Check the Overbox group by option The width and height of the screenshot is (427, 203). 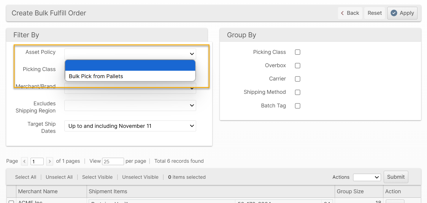(x=298, y=66)
